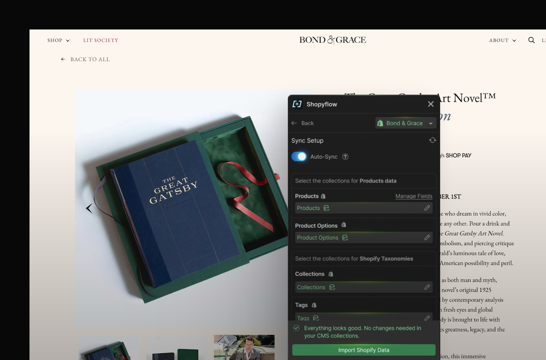546x360 pixels.
Task: Open the SHOP menu dropdown
Action: tap(58, 40)
